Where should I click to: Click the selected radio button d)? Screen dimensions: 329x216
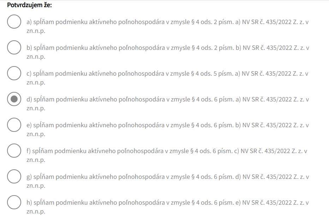(14, 99)
